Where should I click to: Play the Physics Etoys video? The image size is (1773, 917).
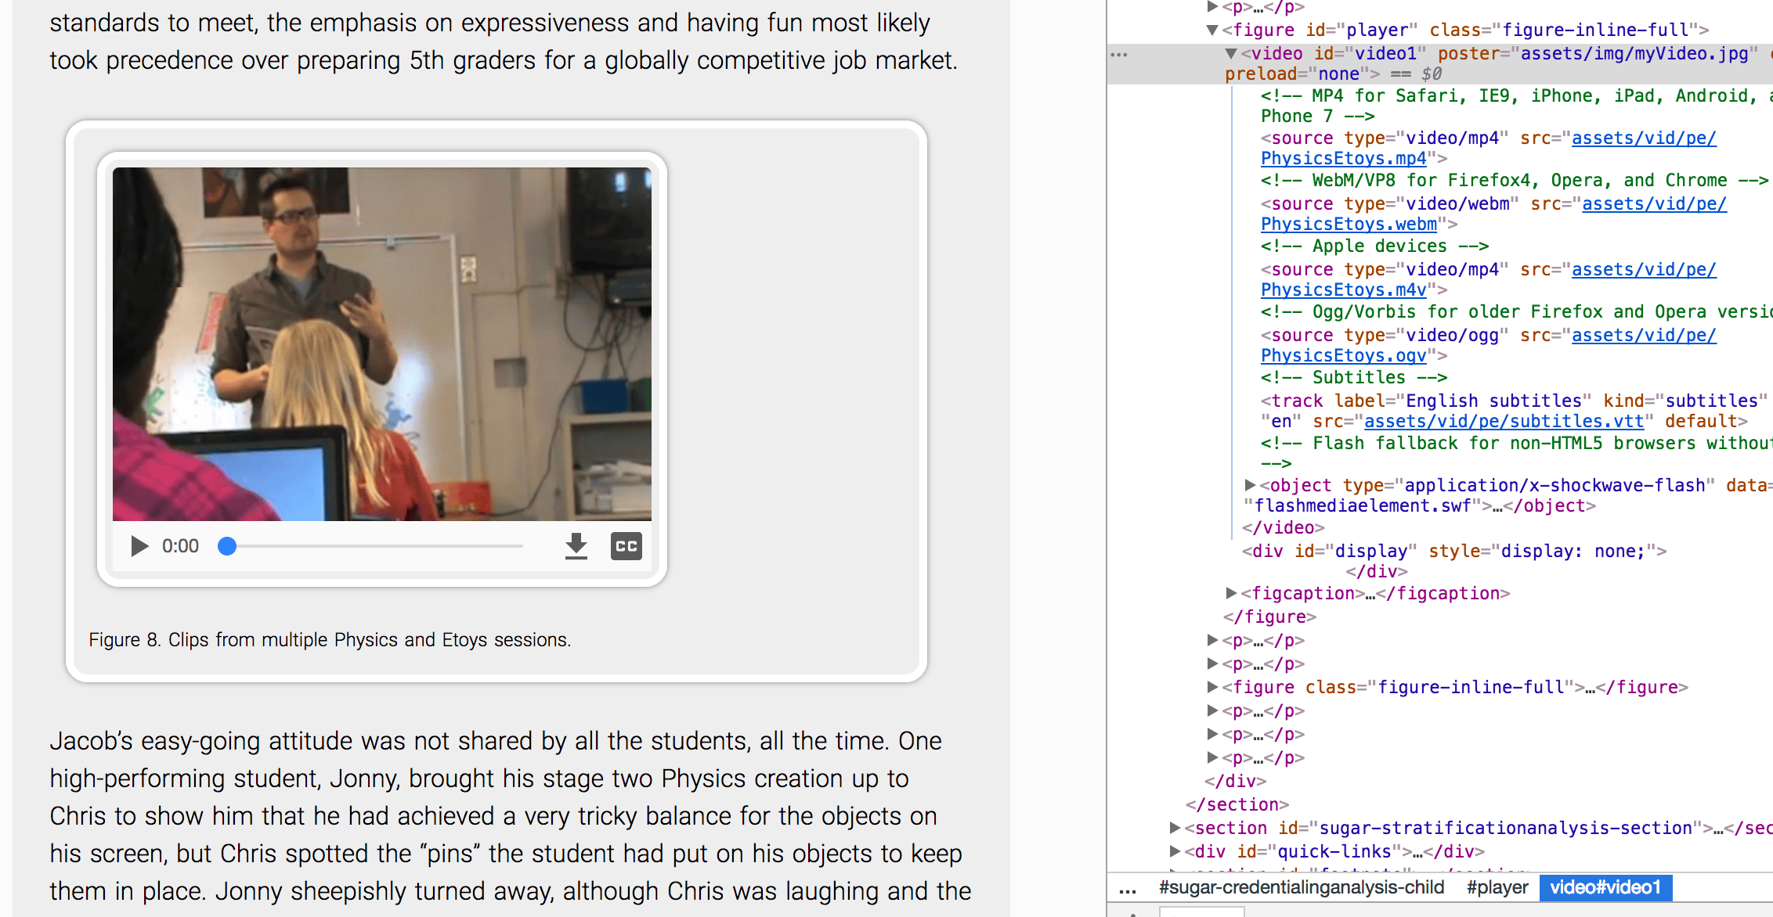coord(139,546)
